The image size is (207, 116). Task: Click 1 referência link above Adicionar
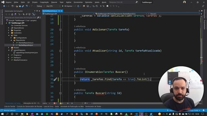point(80,26)
